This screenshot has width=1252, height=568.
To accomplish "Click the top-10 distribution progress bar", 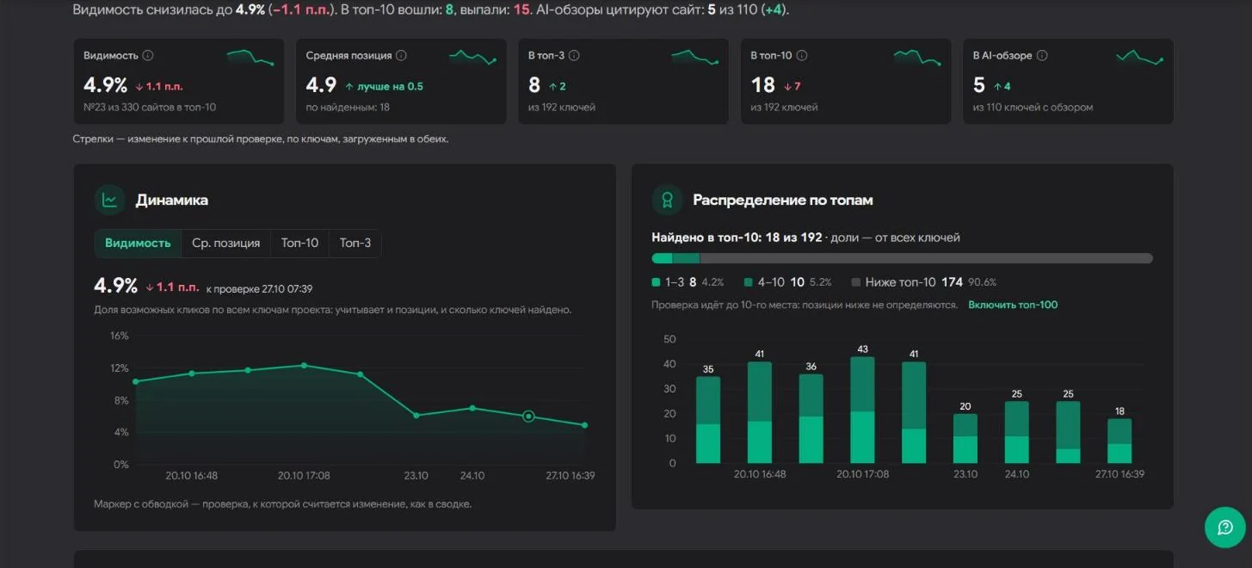I will click(903, 258).
